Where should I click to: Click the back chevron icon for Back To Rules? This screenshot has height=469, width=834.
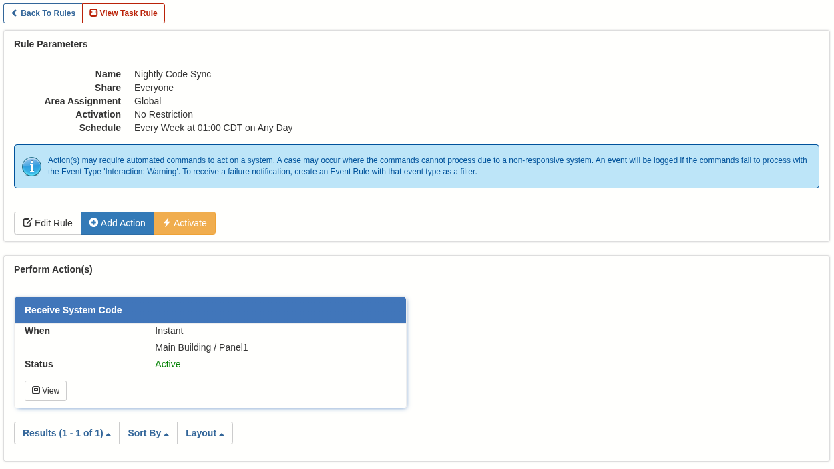[x=14, y=13]
